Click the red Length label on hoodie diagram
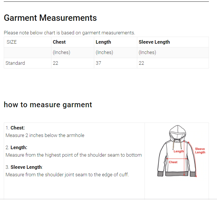Image resolution: width=217 pixels, height=200 pixels. tap(179, 151)
